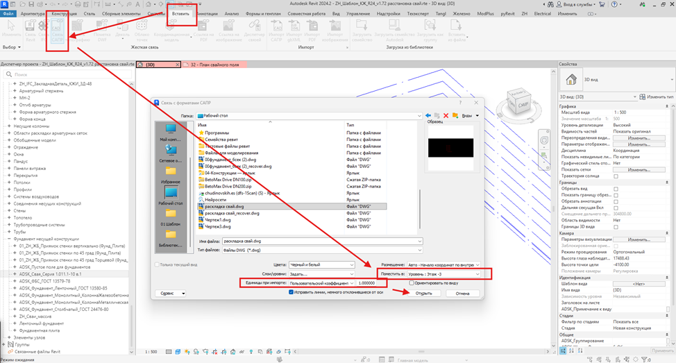Toggle the Обрезать вид checkbox
This screenshot has height=363, width=676.
pyautogui.click(x=616, y=189)
